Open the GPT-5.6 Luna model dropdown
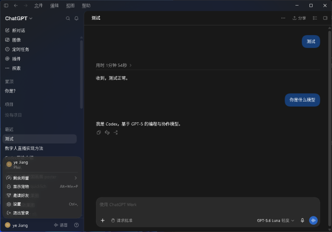Viewport: 332px width, 232px height. (275, 220)
